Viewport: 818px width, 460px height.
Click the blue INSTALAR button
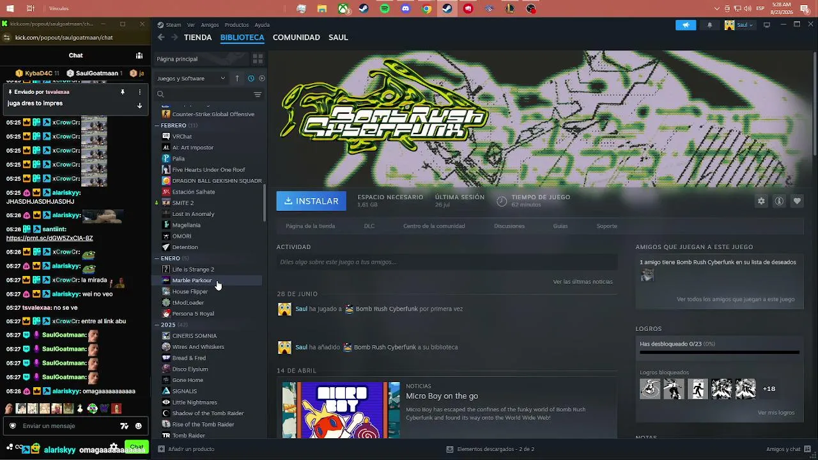pyautogui.click(x=311, y=201)
